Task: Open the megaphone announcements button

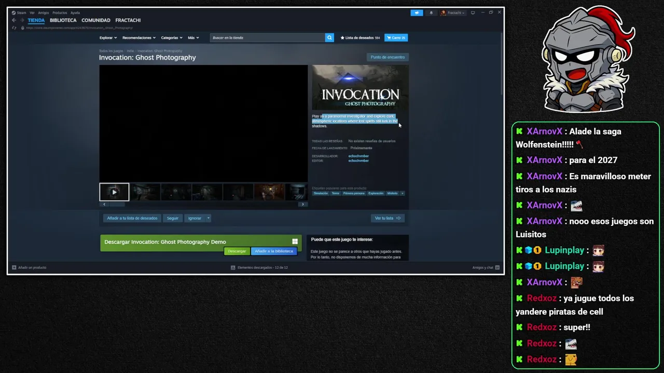Action: (417, 12)
